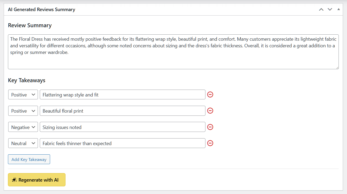This screenshot has width=347, height=194.
Task: Change the Neutral sentiment dropdown
Action: (23, 143)
